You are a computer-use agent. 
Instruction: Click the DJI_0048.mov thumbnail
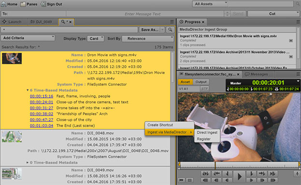click(12, 136)
